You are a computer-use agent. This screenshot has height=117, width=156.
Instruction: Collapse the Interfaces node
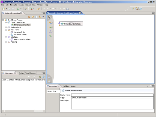click(x=6, y=37)
